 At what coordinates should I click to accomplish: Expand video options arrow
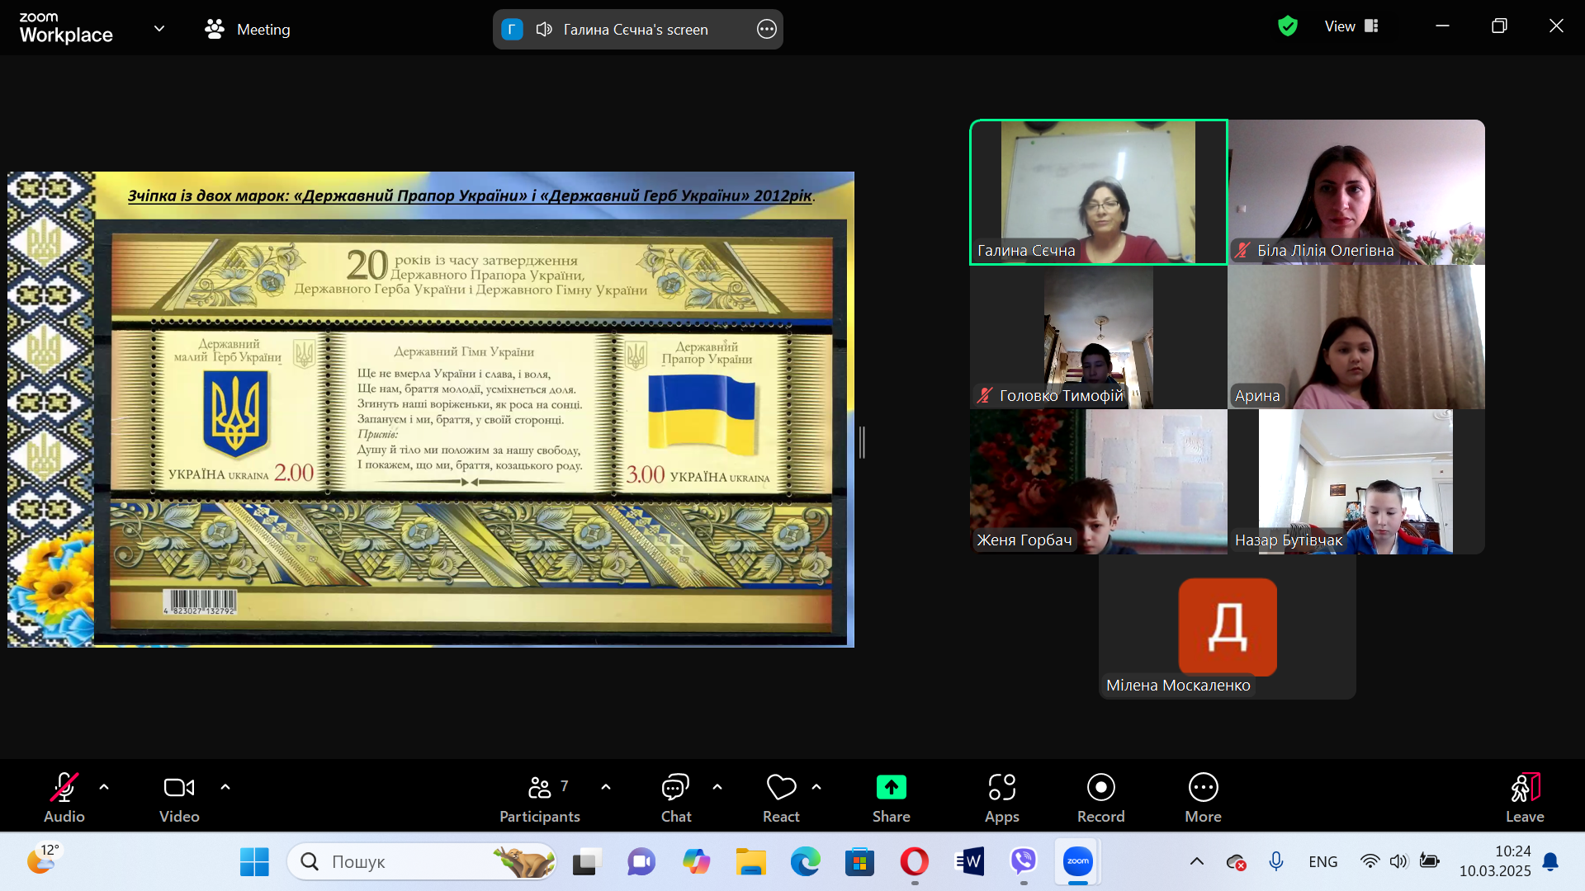225,787
